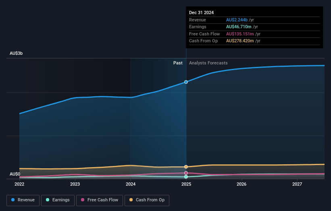331x211 pixels.
Task: Click the Cash From Op marker at 2025
Action: tap(186, 167)
